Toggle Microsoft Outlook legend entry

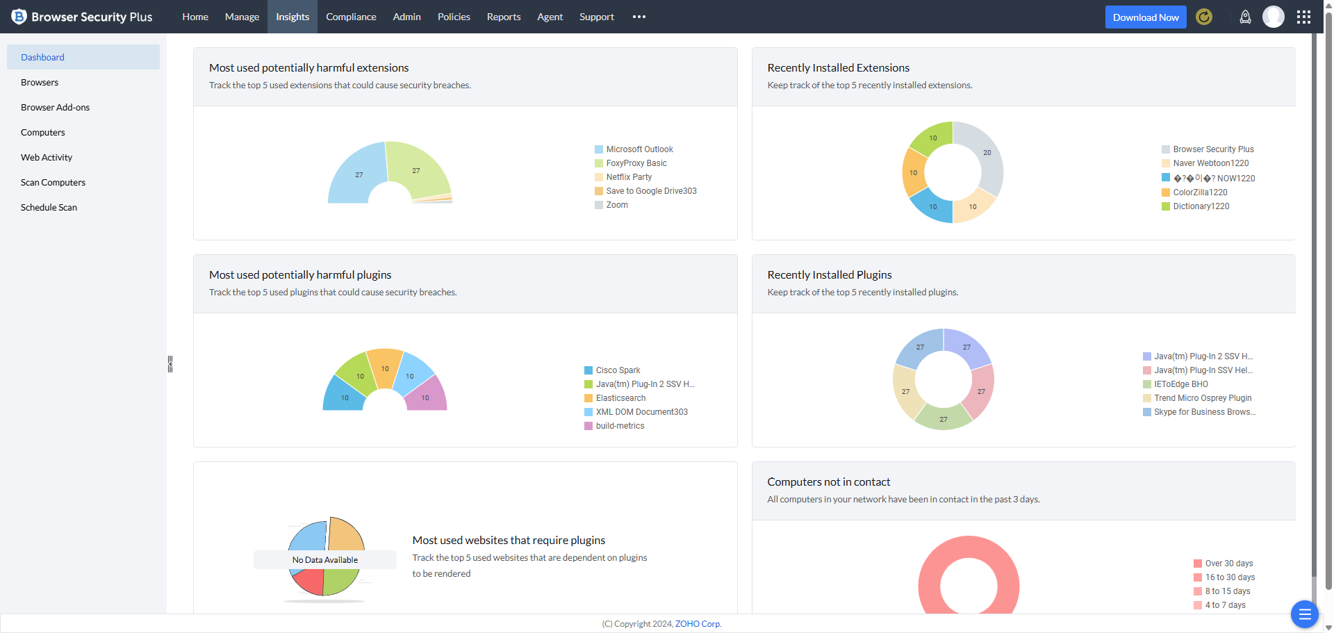(639, 149)
